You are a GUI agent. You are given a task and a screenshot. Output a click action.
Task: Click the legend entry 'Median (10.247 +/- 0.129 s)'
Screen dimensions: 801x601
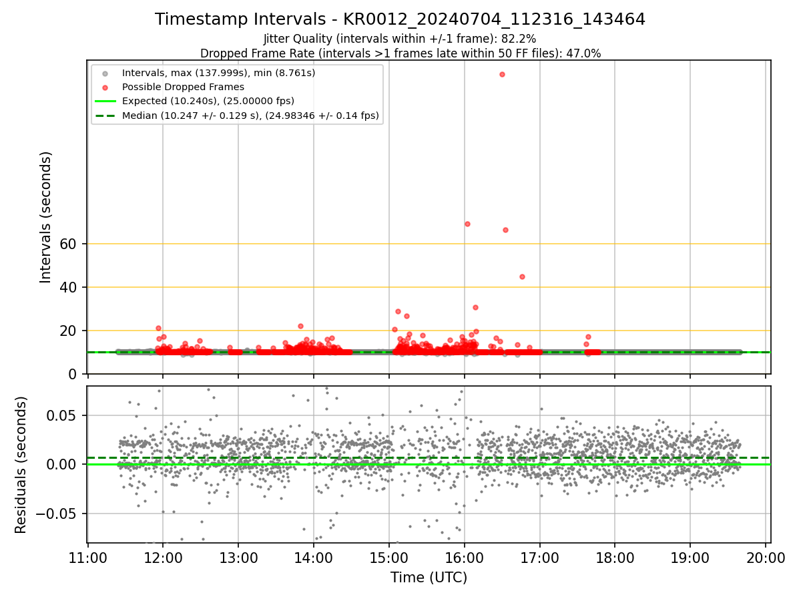tap(250, 116)
